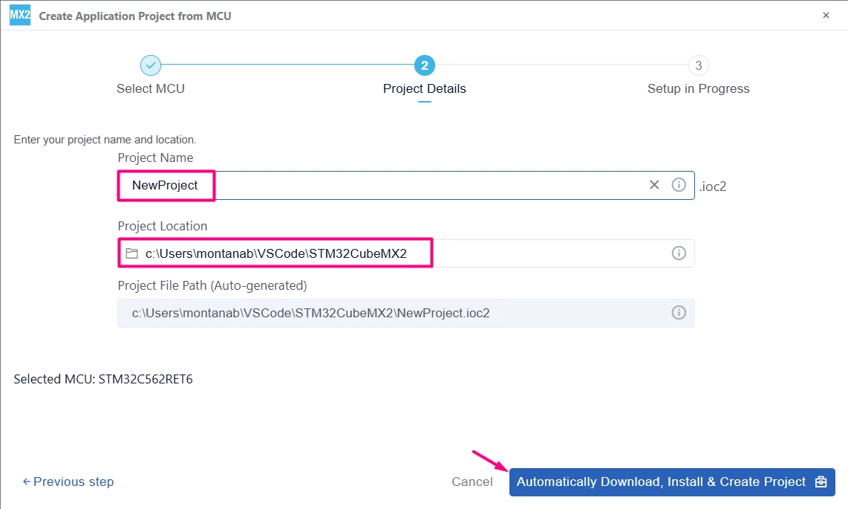Click the 'Selected MCU: STM32C562RET6' text
Image resolution: width=848 pixels, height=509 pixels.
coord(103,379)
